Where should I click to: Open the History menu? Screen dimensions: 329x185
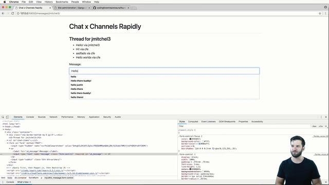[48, 2]
